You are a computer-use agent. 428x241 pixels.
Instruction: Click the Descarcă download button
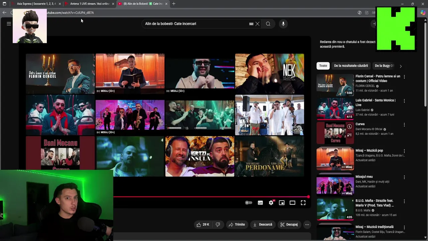click(263, 225)
